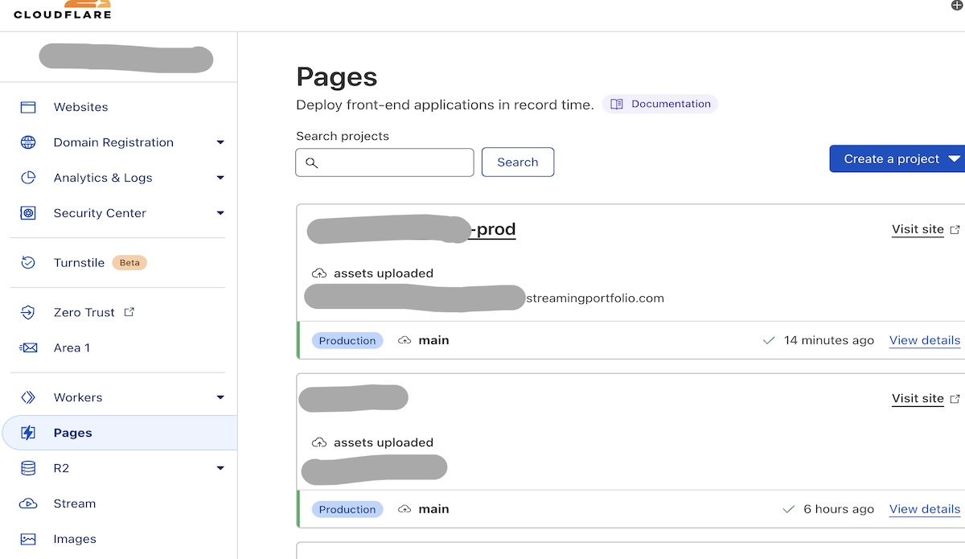This screenshot has height=559, width=965.
Task: Open Websites from the sidebar menu
Action: tap(80, 107)
